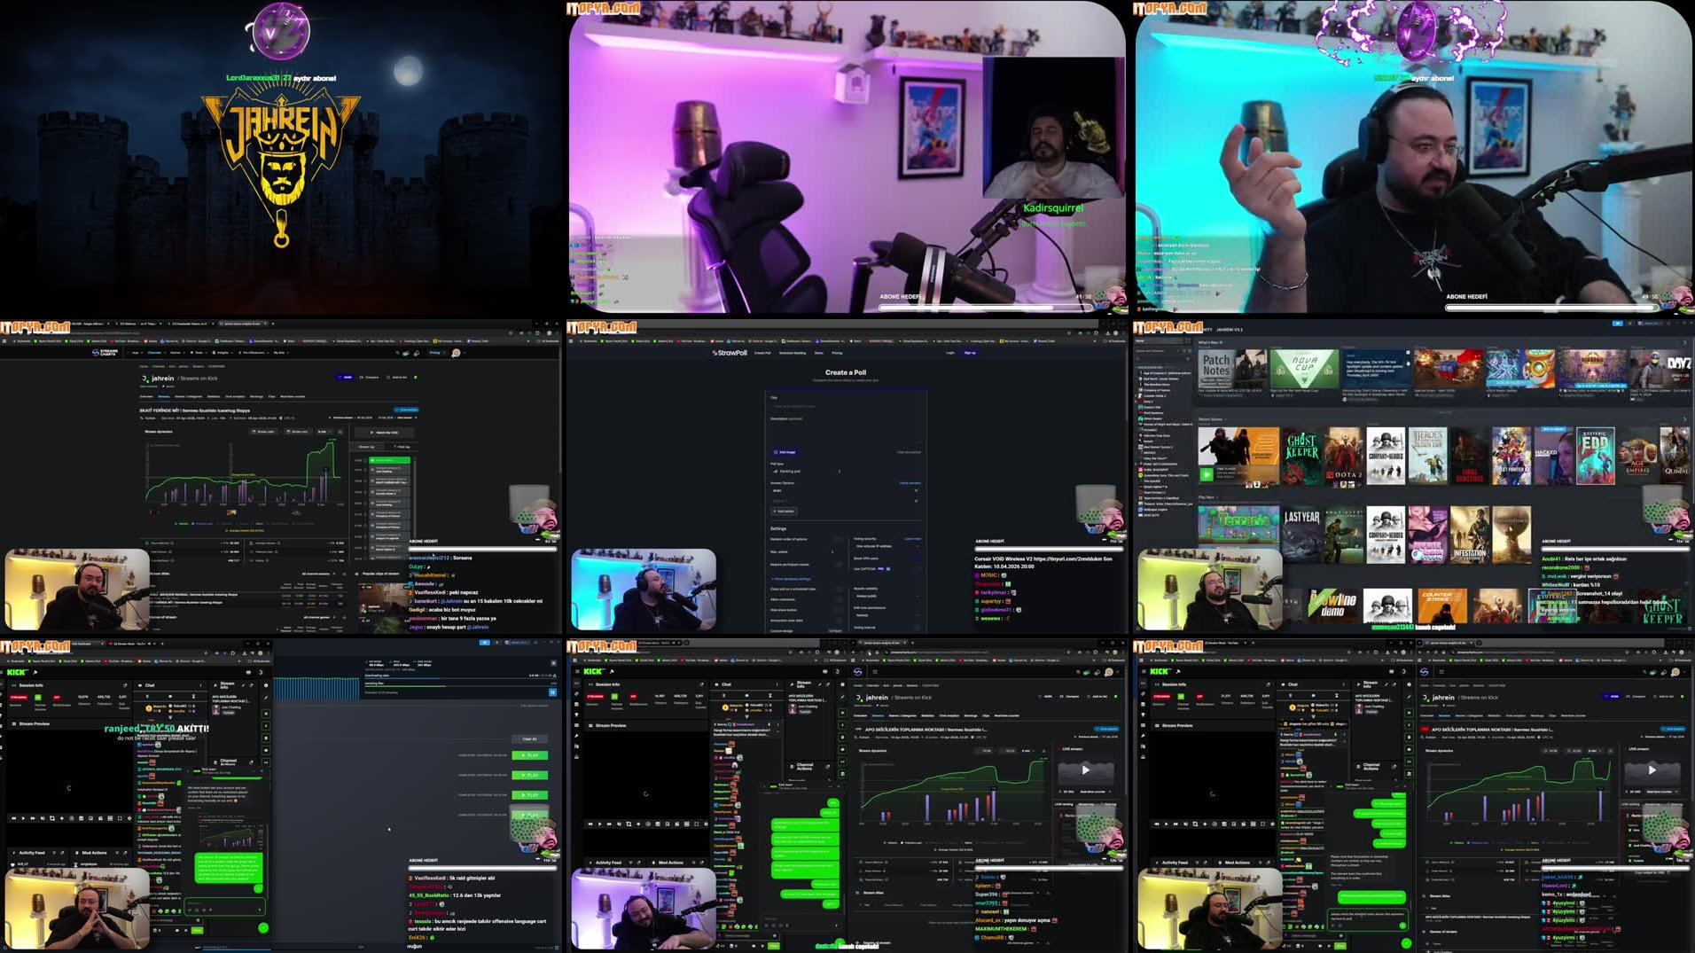Open the notifications bell in Streams Charts header

[417, 353]
